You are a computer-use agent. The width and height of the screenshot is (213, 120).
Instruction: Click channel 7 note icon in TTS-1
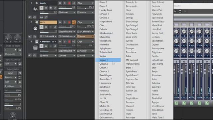(192, 103)
